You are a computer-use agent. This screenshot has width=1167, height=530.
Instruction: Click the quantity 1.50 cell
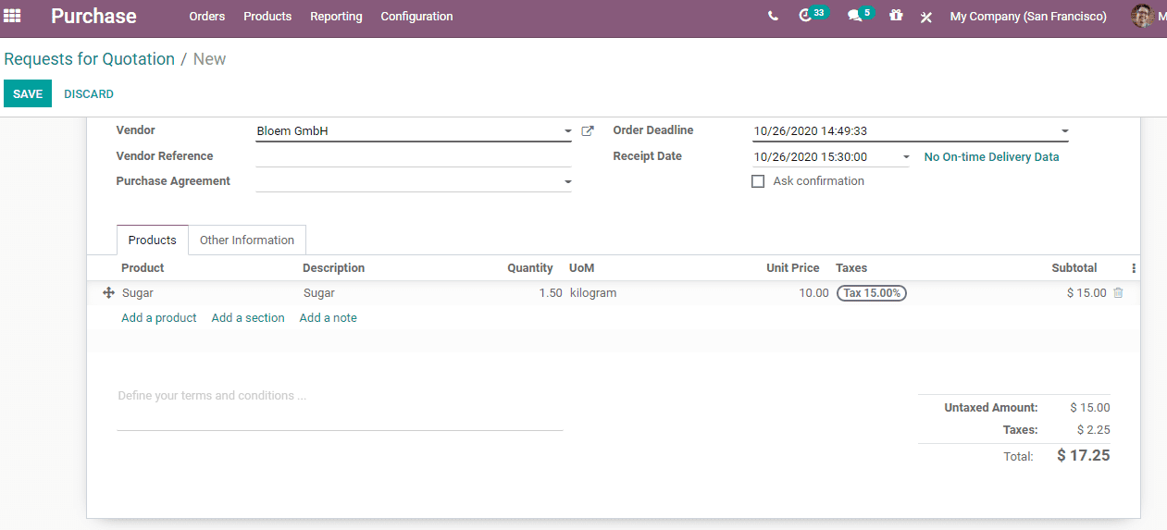click(550, 293)
